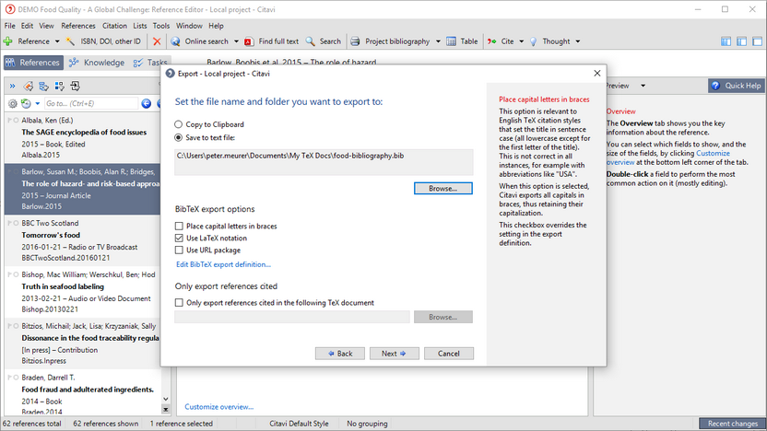Click Browse button for text file path
The height and width of the screenshot is (431, 767).
pyautogui.click(x=443, y=189)
